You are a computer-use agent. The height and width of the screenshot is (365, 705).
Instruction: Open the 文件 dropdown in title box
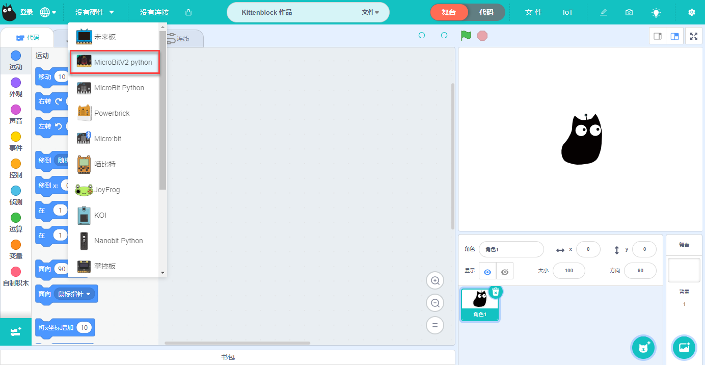[x=370, y=12]
